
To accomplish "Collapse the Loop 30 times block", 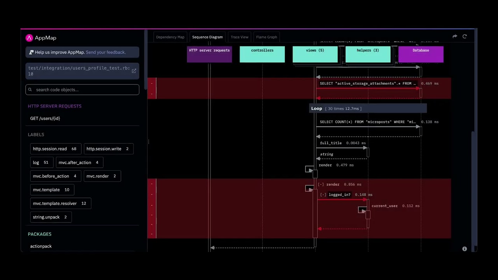I will coord(368,108).
